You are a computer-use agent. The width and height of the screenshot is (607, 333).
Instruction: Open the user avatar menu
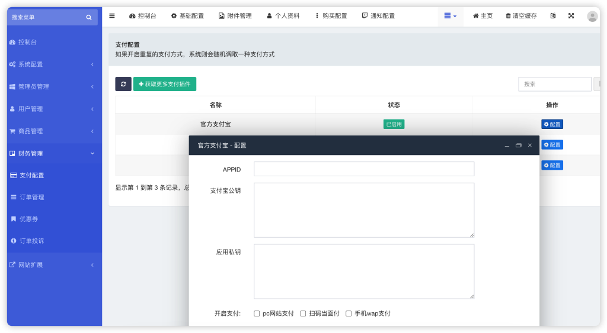click(592, 16)
